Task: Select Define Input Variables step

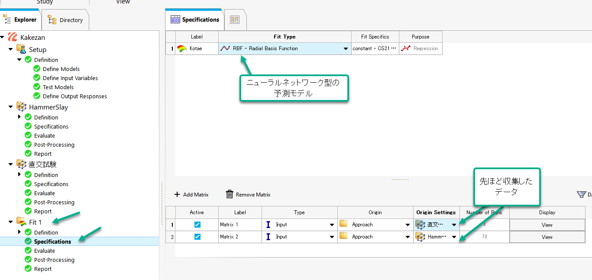Action: pyautogui.click(x=70, y=78)
